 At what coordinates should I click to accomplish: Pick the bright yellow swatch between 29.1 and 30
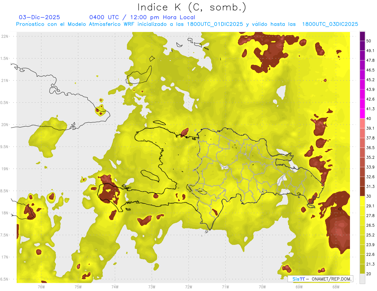click(x=362, y=201)
